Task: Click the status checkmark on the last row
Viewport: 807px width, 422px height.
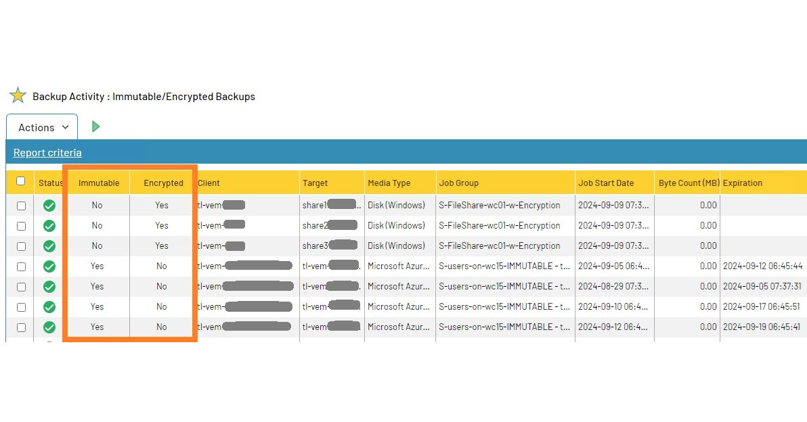Action: [49, 327]
